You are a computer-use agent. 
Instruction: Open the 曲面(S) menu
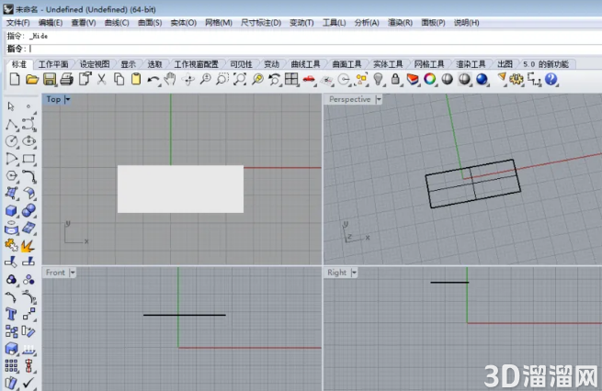pyautogui.click(x=150, y=23)
